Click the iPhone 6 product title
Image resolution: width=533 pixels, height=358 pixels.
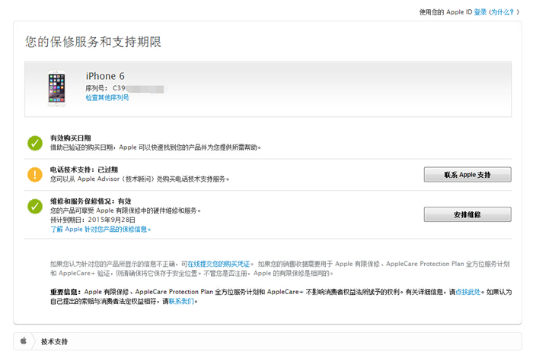tap(105, 76)
